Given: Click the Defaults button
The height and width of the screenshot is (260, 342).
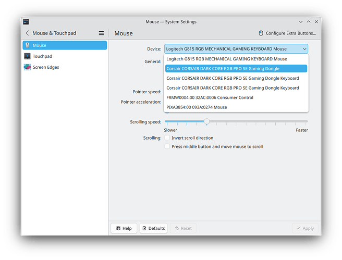Looking at the screenshot, I should click(154, 228).
